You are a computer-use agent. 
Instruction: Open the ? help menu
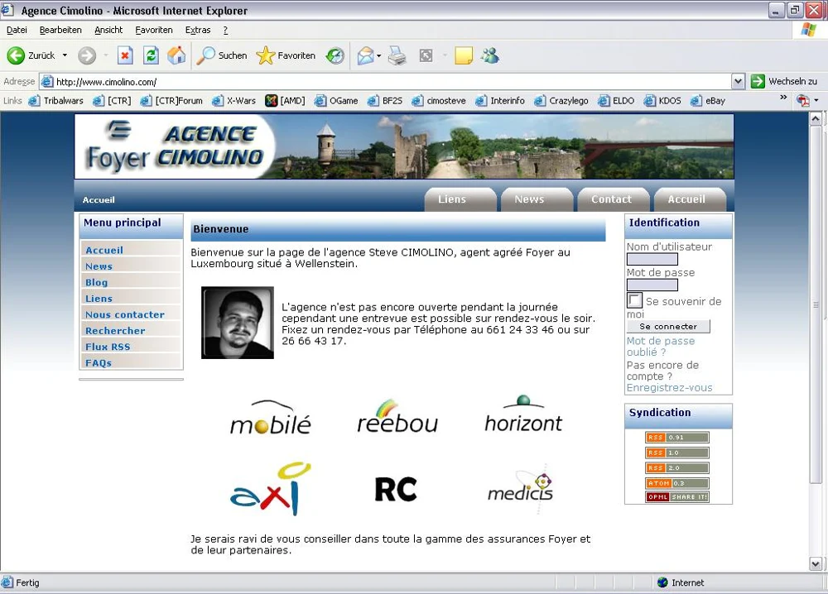point(225,30)
